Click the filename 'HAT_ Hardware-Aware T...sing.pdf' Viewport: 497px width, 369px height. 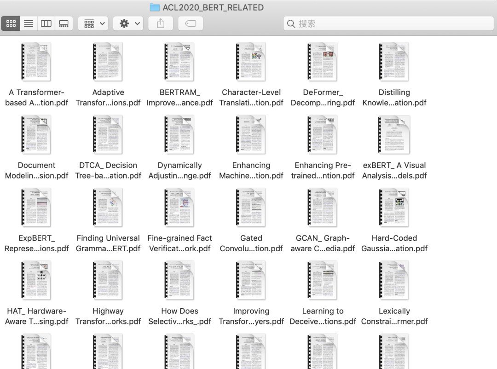(36, 316)
